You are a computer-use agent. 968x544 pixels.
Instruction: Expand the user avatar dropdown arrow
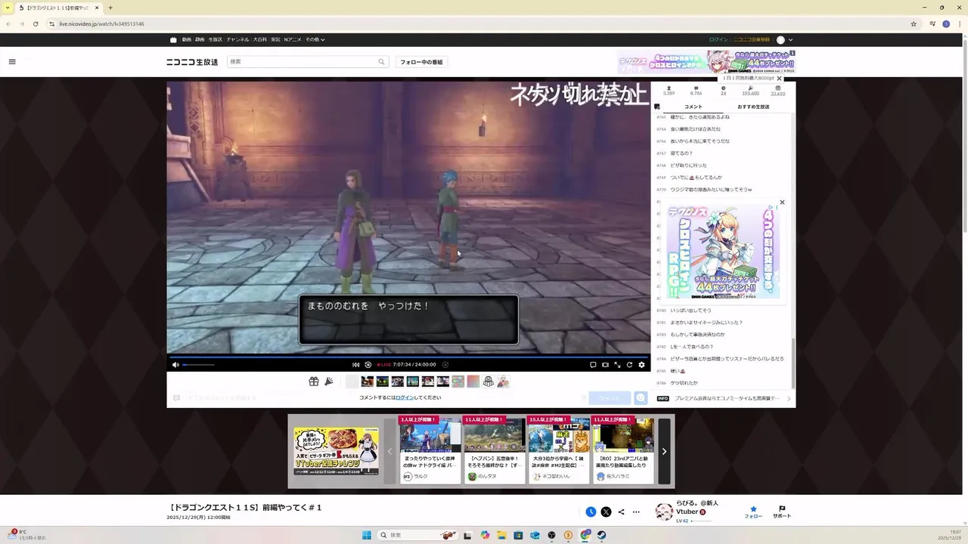tap(790, 40)
